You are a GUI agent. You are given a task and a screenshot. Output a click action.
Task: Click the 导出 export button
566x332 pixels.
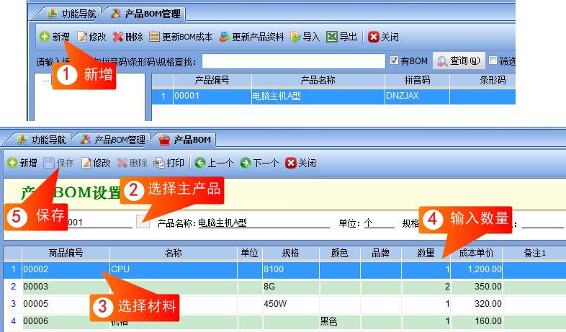tap(341, 37)
